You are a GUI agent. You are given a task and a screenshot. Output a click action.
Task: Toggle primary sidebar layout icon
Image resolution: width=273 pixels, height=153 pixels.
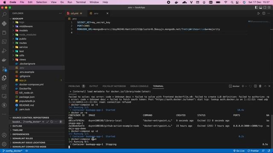tap(256, 8)
